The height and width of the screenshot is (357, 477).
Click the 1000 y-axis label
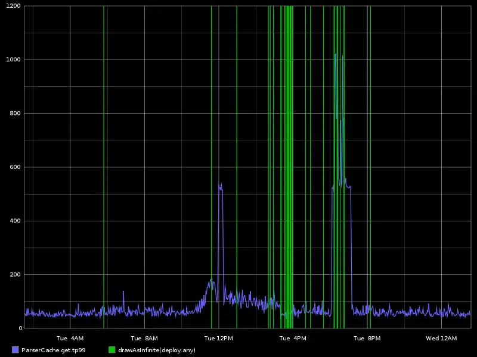14,59
